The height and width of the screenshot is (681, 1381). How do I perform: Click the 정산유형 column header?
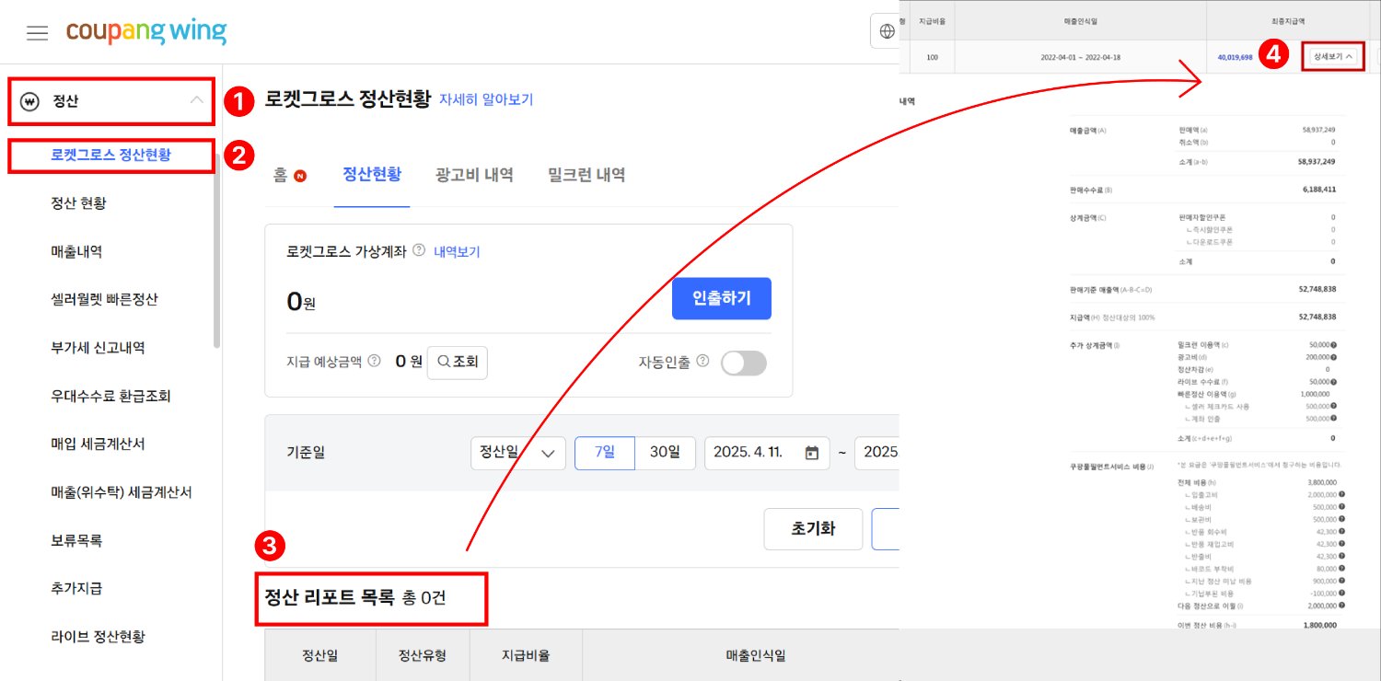423,655
